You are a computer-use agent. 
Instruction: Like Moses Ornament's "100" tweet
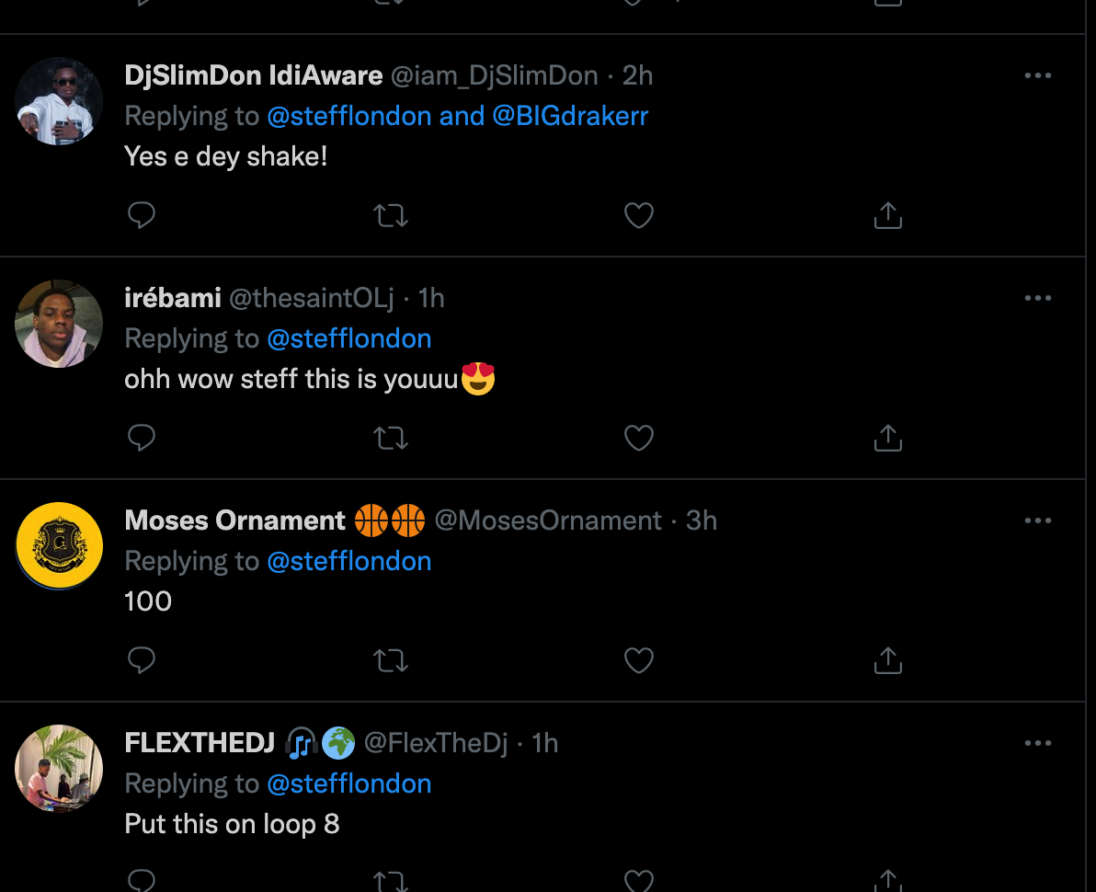639,660
